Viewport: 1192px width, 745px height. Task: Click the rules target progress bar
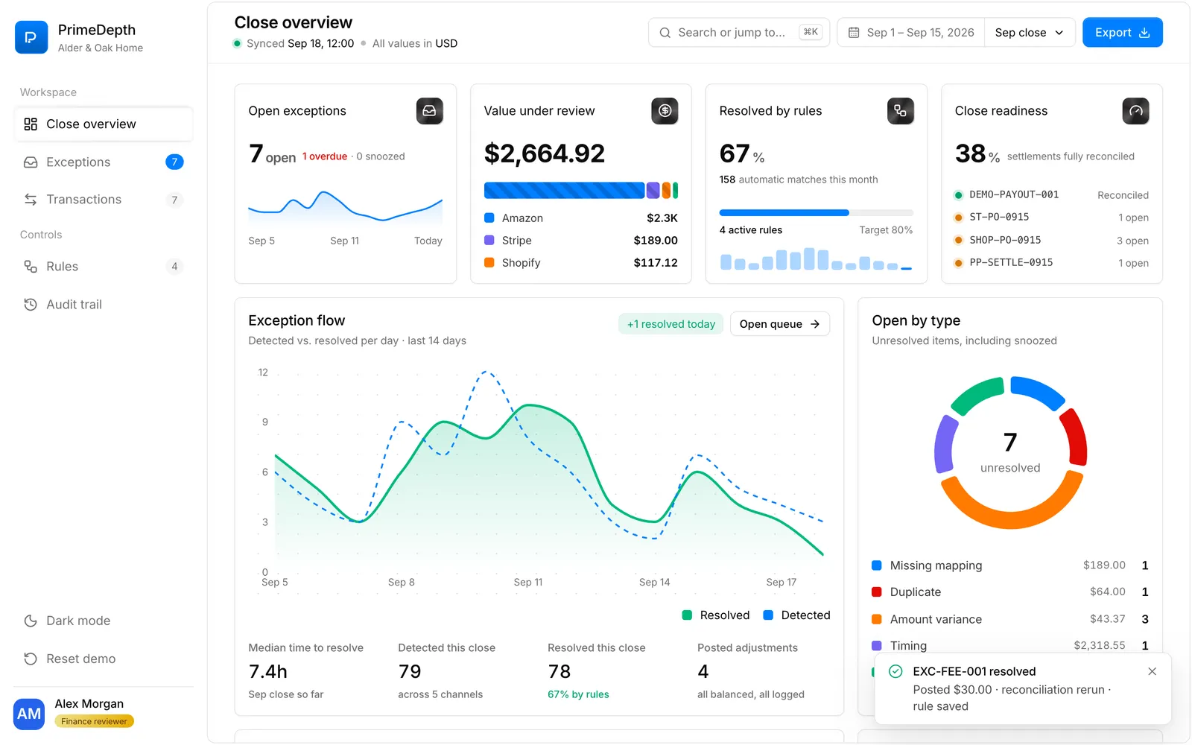click(816, 212)
